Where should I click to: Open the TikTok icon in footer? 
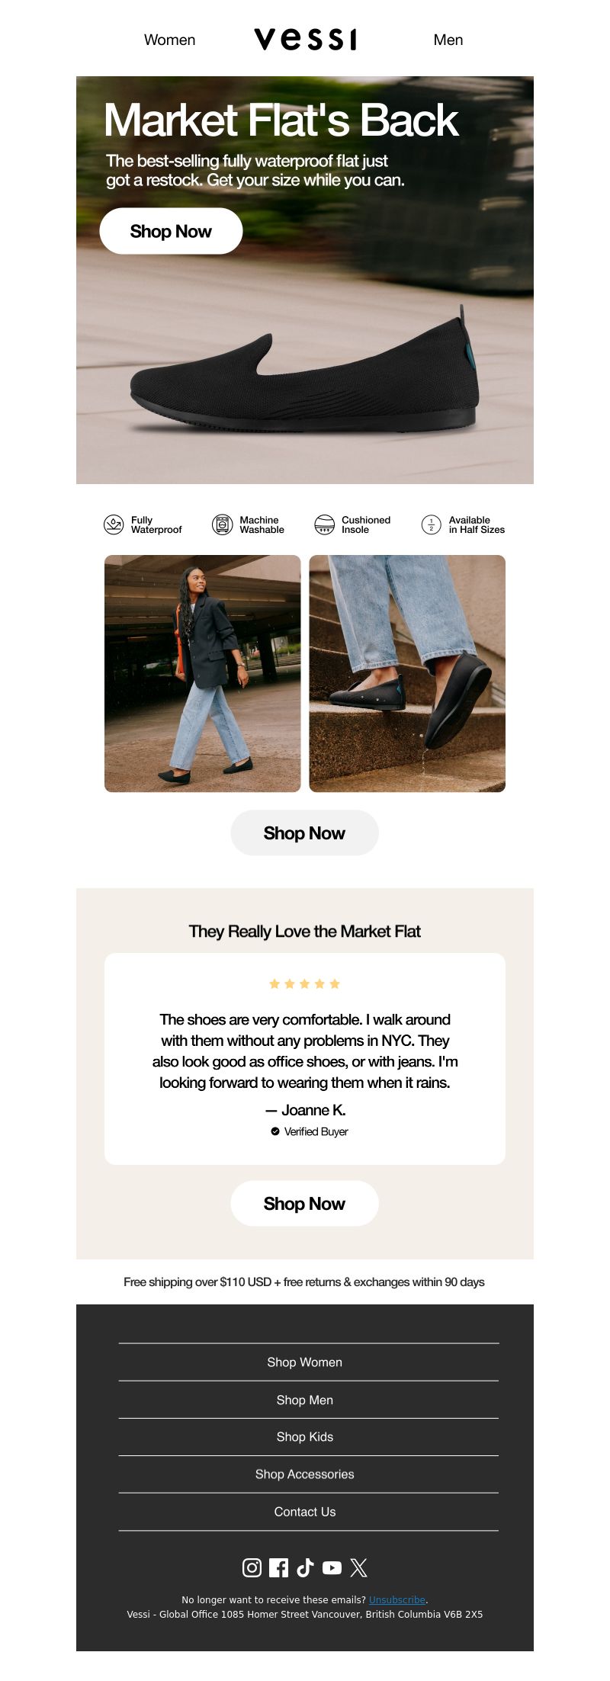pyautogui.click(x=305, y=1567)
